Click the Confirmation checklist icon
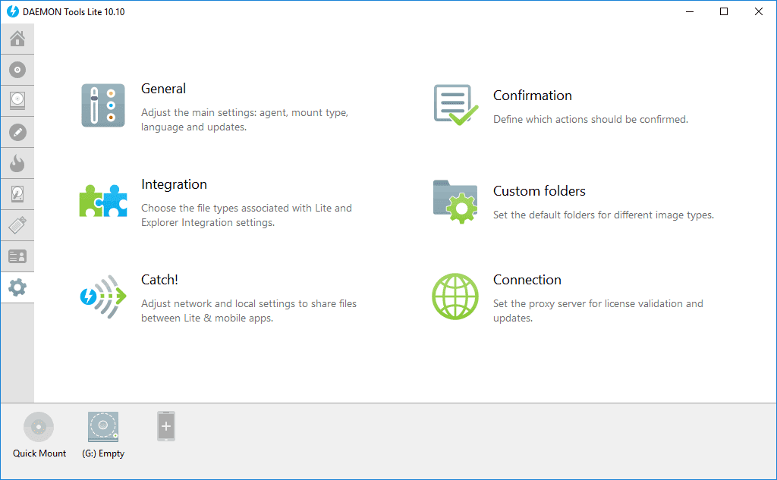This screenshot has width=777, height=480. (456, 105)
